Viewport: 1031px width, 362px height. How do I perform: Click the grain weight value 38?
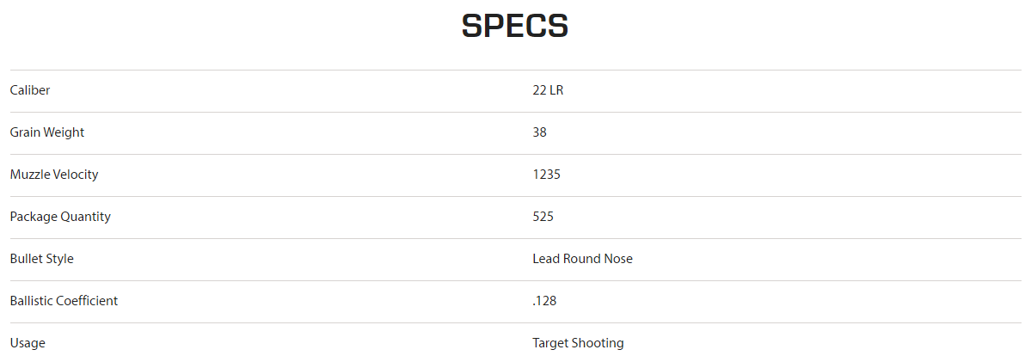540,132
